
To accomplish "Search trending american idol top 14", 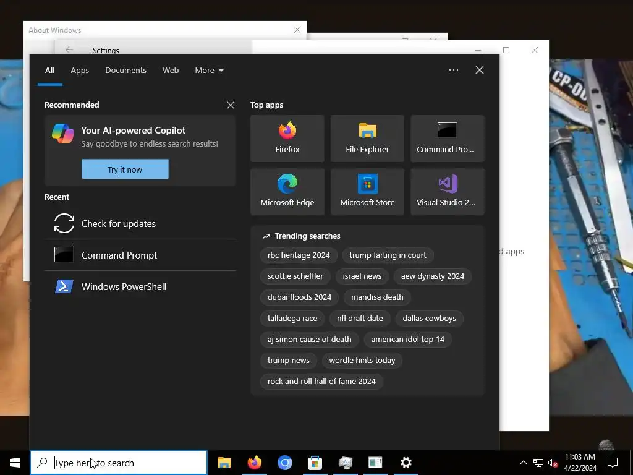I will pyautogui.click(x=408, y=340).
